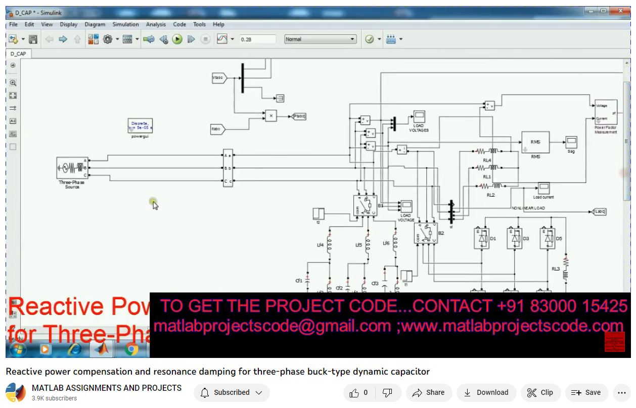636x408 pixels.
Task: Click the Annotation text tool in palette
Action: tap(13, 121)
